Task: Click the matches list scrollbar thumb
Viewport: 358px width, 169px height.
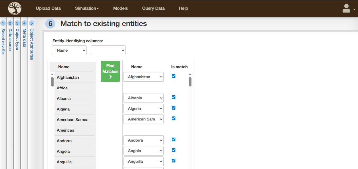Action: (190, 82)
